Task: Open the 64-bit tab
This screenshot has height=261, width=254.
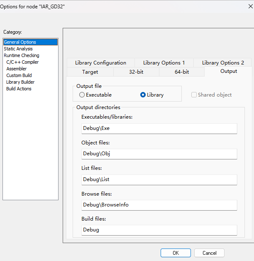Action: pos(182,72)
